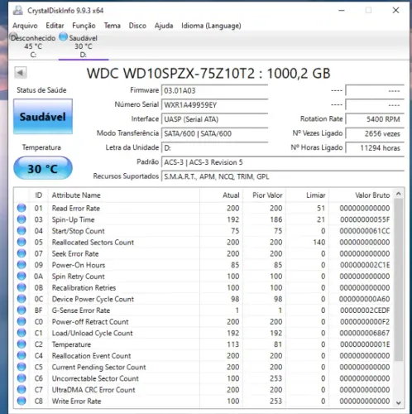The width and height of the screenshot is (412, 414).
Task: Minimize the CrystalDiskInfo window
Action: 342,11
